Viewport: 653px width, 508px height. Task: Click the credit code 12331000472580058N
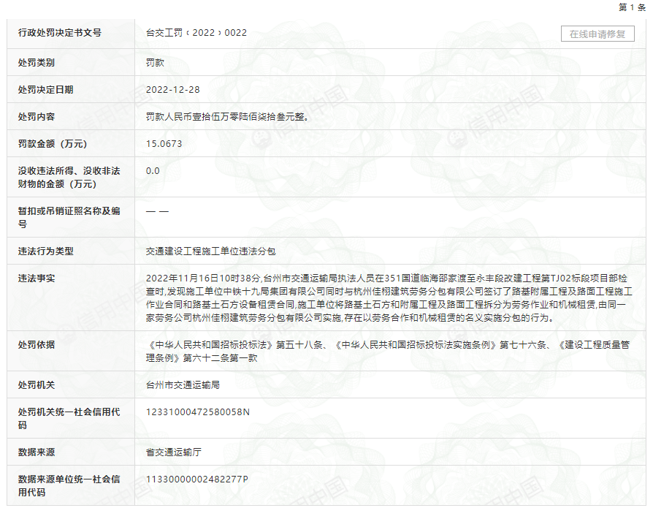198,412
